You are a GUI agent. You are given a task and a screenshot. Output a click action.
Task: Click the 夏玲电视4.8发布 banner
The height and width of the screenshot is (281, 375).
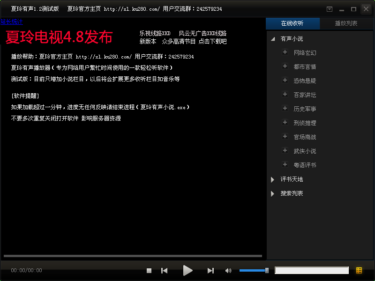(x=59, y=37)
